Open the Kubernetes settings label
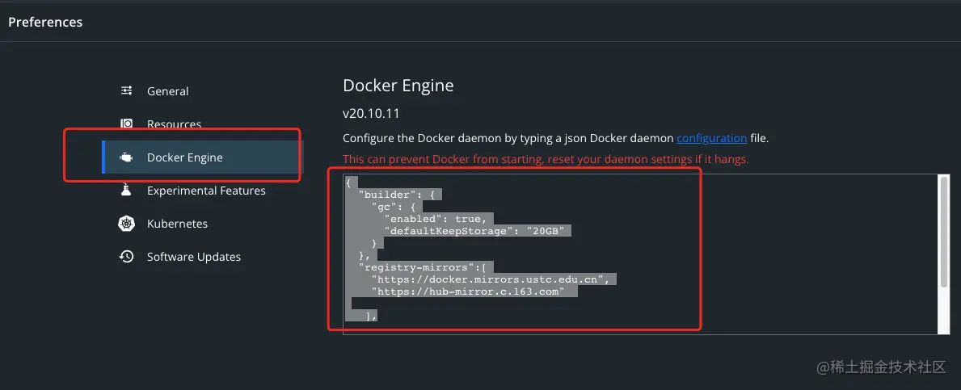The height and width of the screenshot is (390, 961). coord(177,224)
